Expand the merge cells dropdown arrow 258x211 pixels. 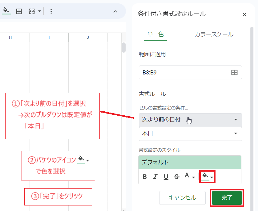tap(39, 11)
